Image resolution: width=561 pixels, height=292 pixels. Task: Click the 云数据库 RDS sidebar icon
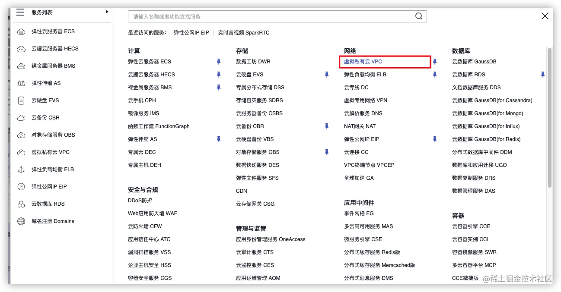[x=21, y=204]
